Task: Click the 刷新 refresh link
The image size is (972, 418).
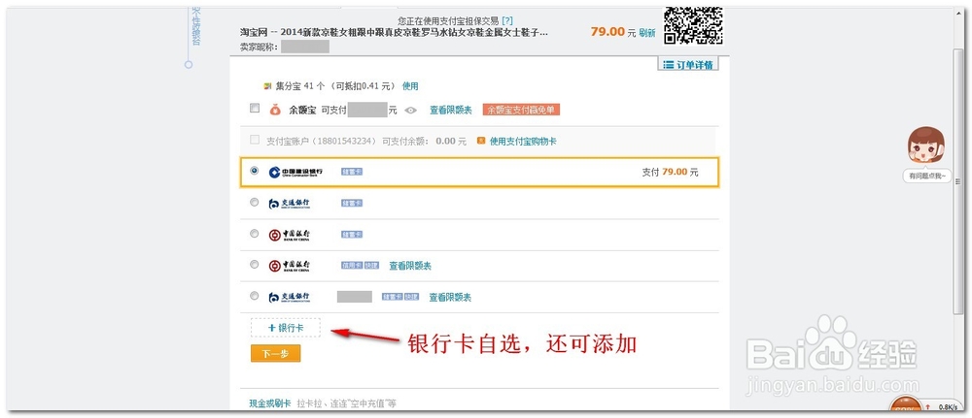Action: click(x=647, y=33)
